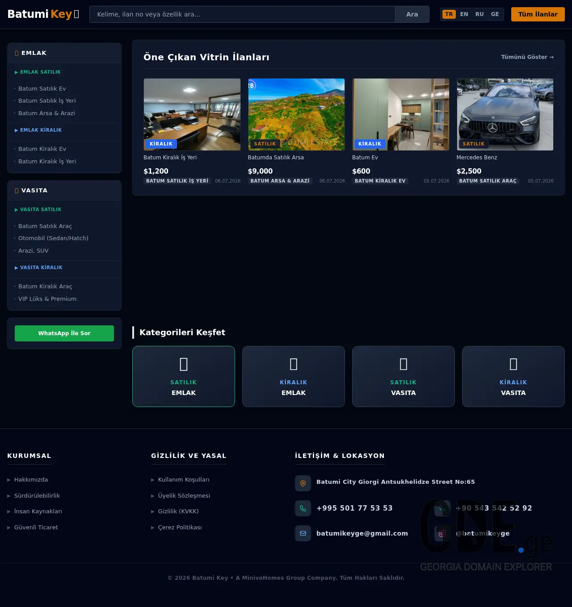Open Batum Satılık Araç in sidebar
Viewport: 572px width, 607px height.
(x=45, y=226)
